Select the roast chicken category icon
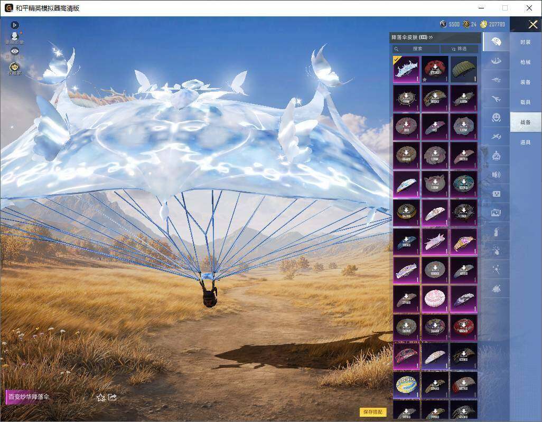 pyautogui.click(x=496, y=289)
